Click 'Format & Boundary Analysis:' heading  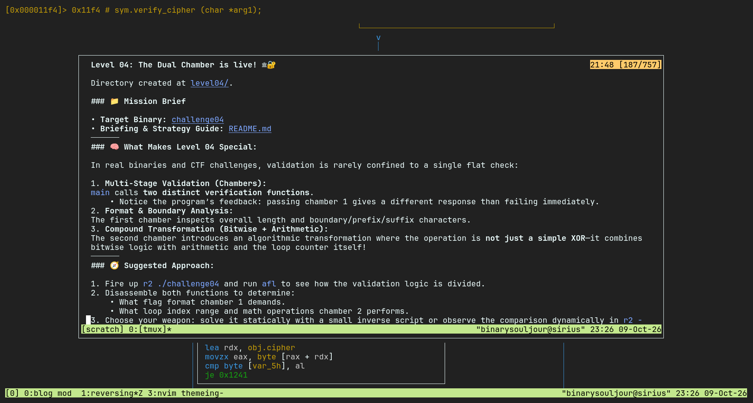[169, 211]
